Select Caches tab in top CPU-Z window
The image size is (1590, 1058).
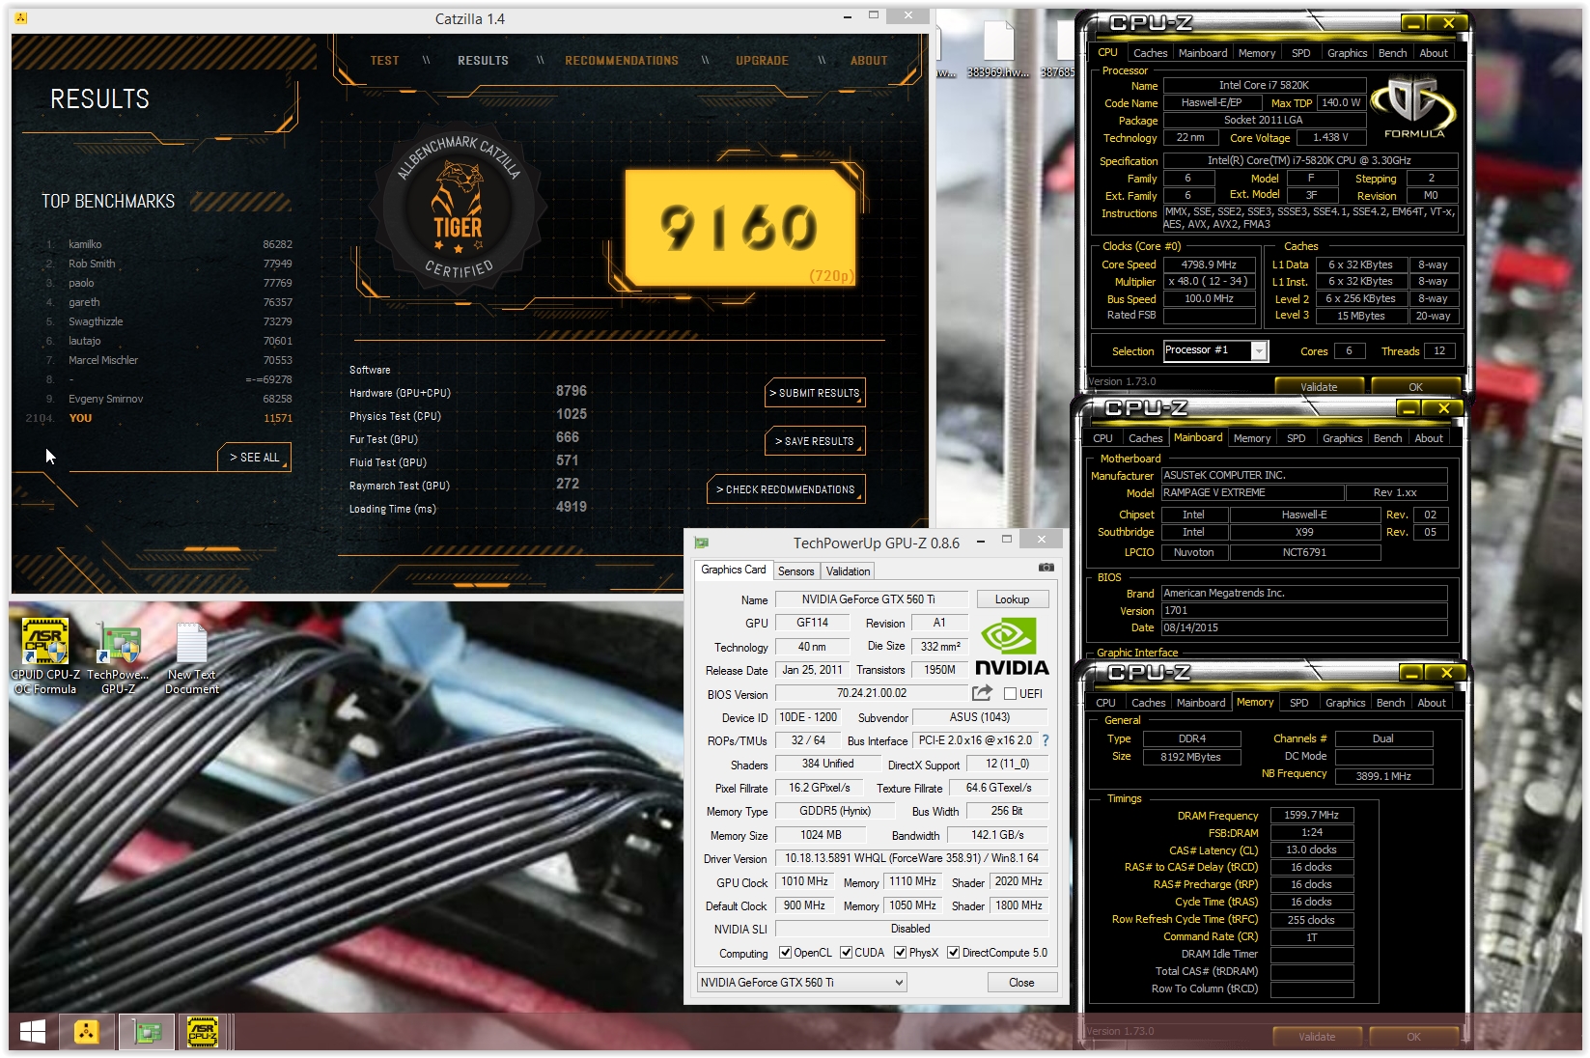pos(1150,53)
